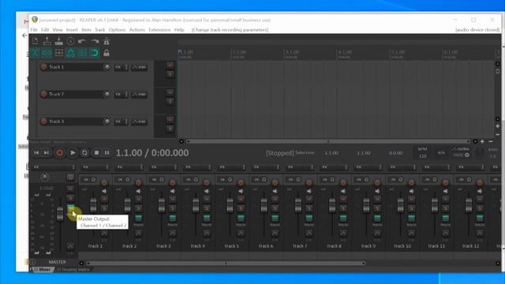The image size is (505, 284).
Task: Go to project end transport button
Action: 47,153
